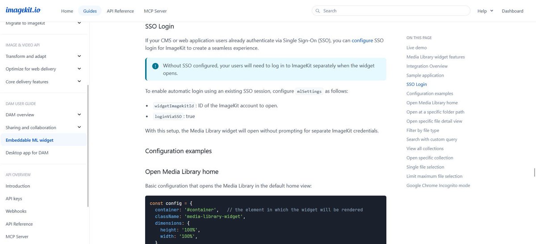Jump to Filter by file type
Screen dimensions: 536x244
click(x=423, y=130)
